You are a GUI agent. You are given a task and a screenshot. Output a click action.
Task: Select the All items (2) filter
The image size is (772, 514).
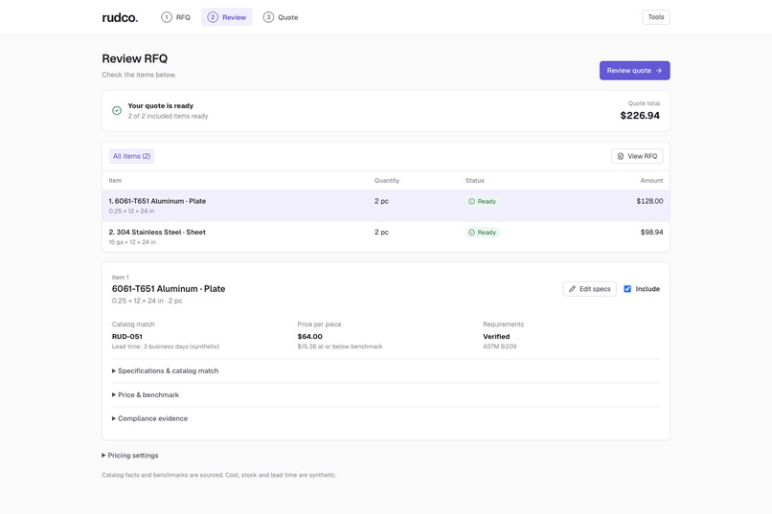(x=131, y=156)
